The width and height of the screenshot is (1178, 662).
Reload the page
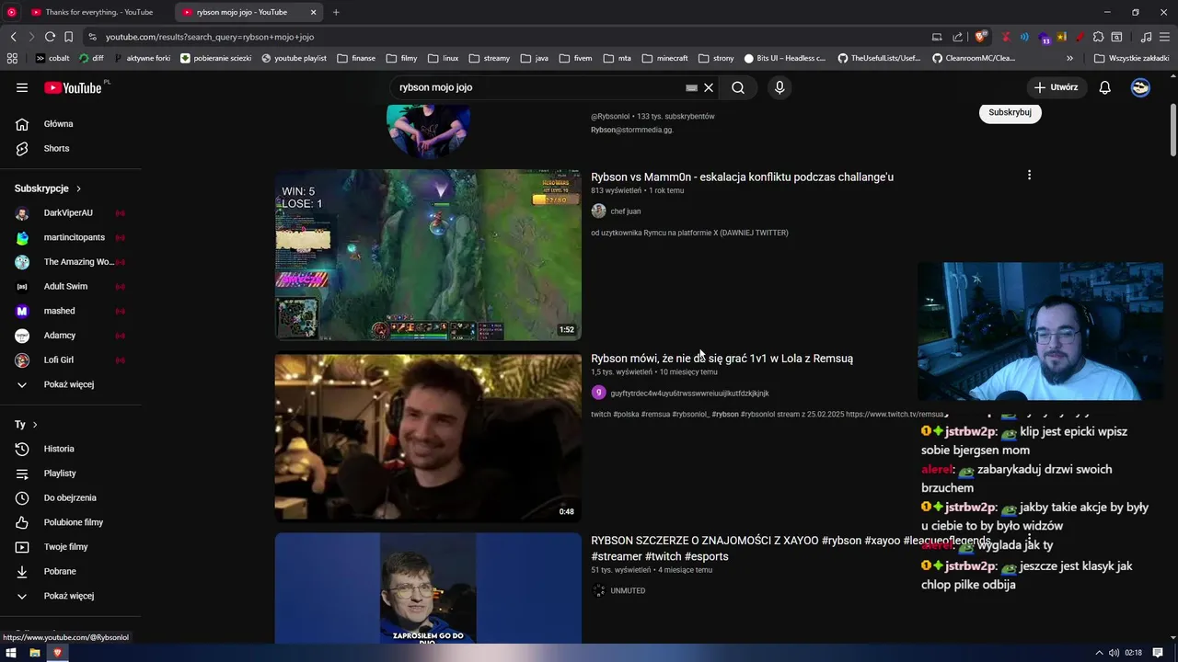pos(50,37)
